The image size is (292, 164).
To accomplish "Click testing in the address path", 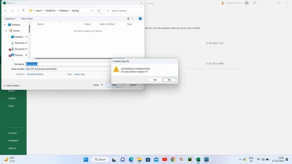I will pyautogui.click(x=75, y=10).
